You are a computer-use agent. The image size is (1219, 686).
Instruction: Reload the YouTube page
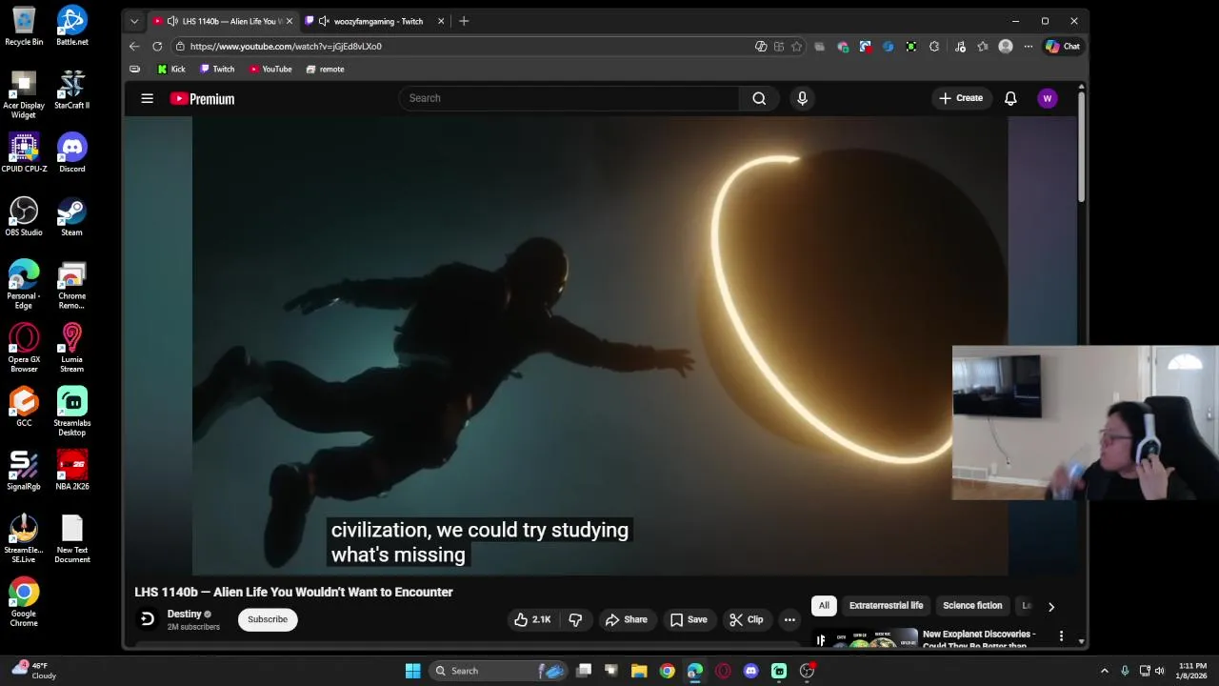pyautogui.click(x=157, y=46)
